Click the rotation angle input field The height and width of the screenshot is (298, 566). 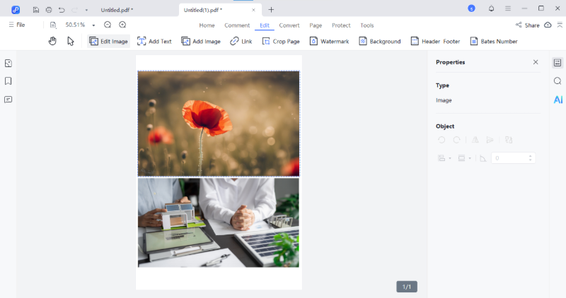[x=509, y=158]
